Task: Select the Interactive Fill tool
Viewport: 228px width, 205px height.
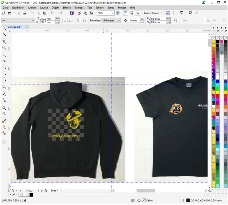Action: click(x=4, y=127)
